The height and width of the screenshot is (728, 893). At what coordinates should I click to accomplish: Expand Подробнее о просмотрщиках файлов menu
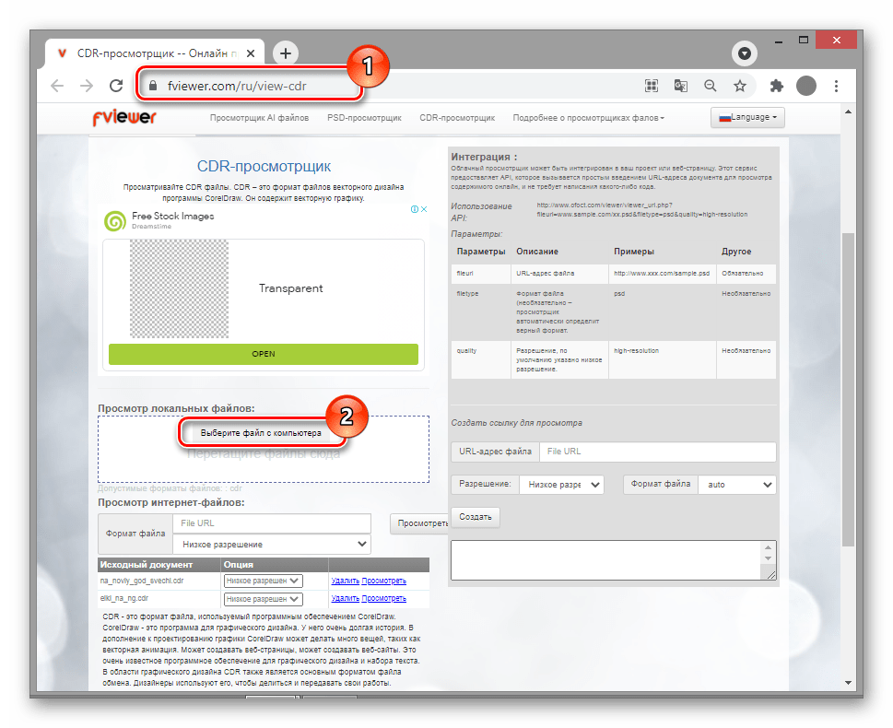(588, 118)
